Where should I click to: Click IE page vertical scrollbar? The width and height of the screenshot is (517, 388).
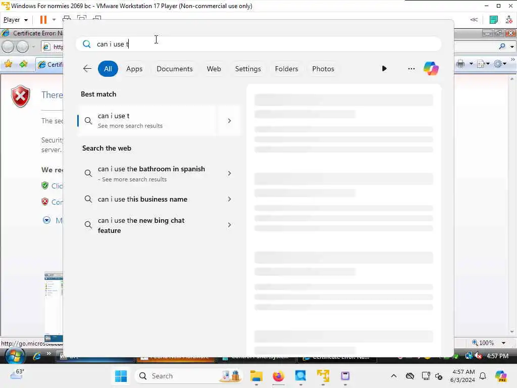point(512,205)
